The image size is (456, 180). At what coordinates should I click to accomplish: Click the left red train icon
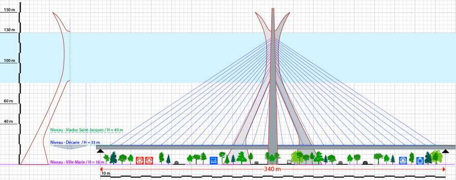click(x=140, y=160)
